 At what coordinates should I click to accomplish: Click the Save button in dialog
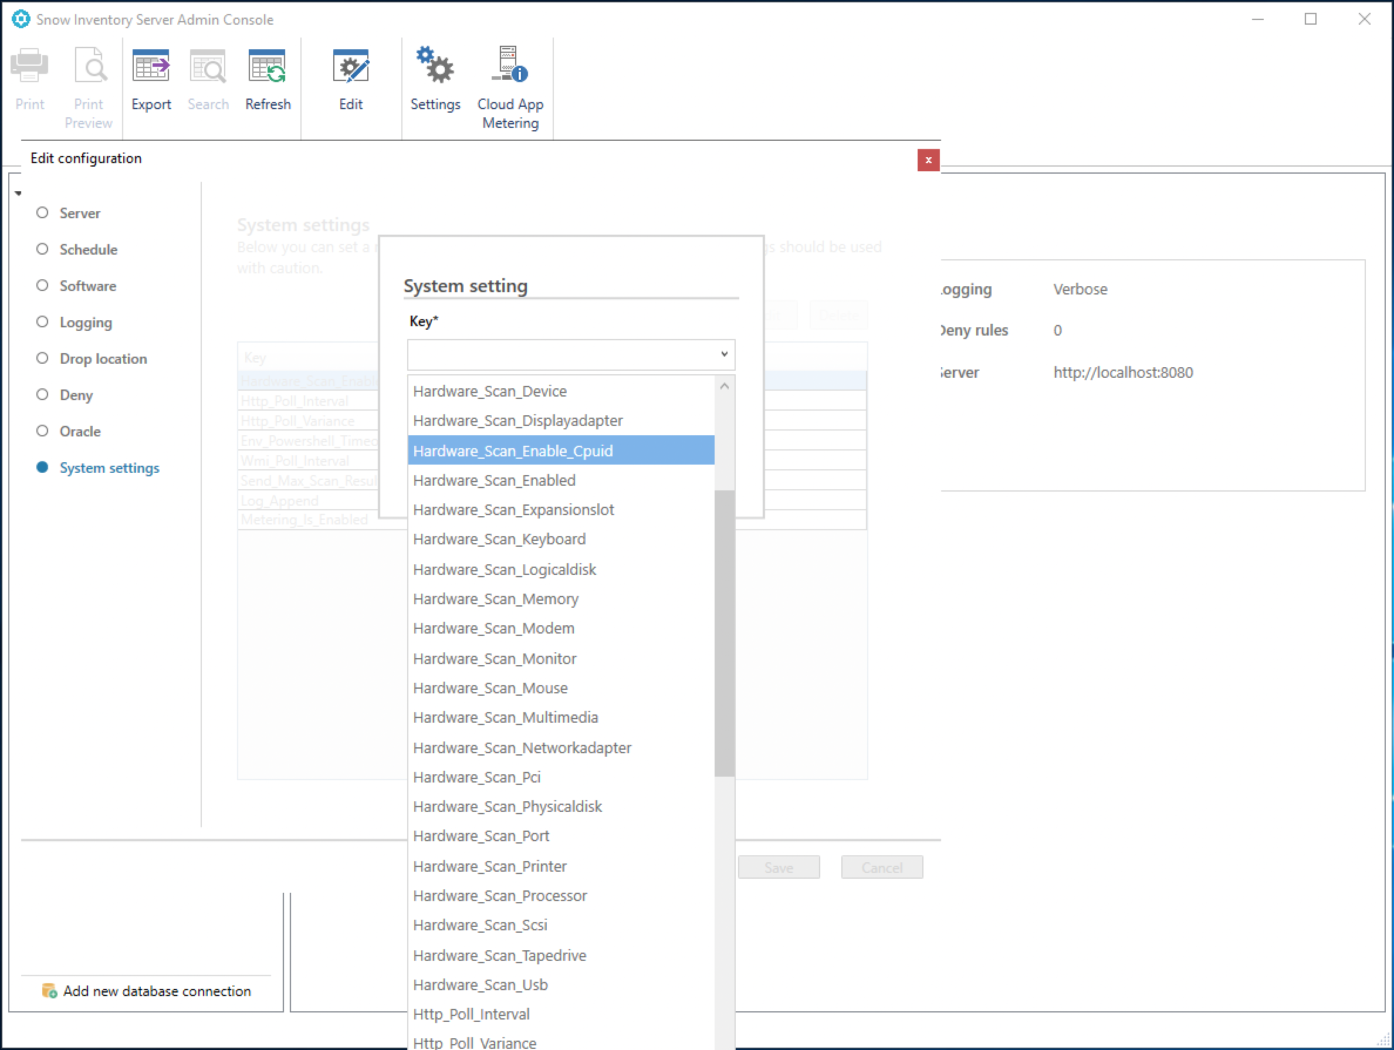point(777,867)
